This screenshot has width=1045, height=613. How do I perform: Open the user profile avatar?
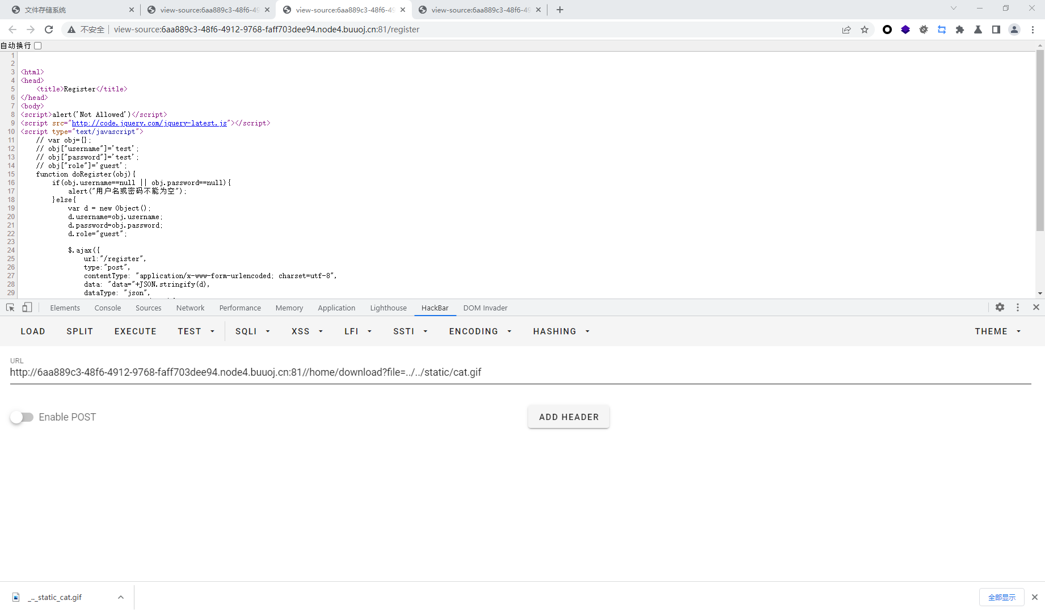(x=1014, y=30)
